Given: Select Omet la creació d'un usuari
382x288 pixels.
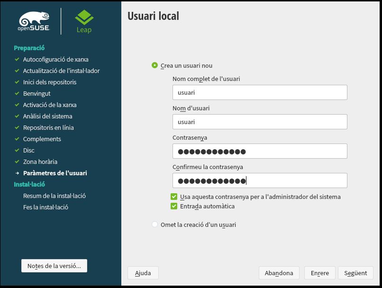Looking at the screenshot, I should (155, 225).
